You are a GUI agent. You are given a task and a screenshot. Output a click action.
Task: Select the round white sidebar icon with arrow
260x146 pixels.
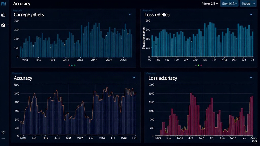[3, 25]
